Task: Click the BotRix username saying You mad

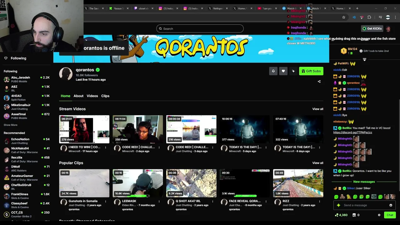Action: pos(347,128)
